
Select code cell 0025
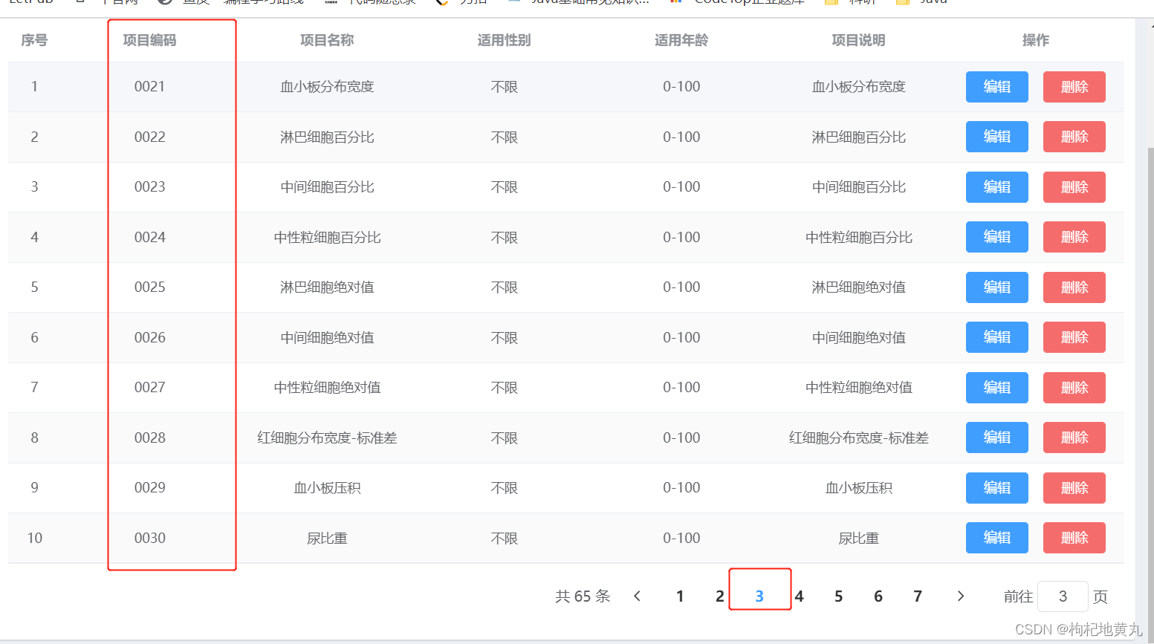pyautogui.click(x=149, y=287)
